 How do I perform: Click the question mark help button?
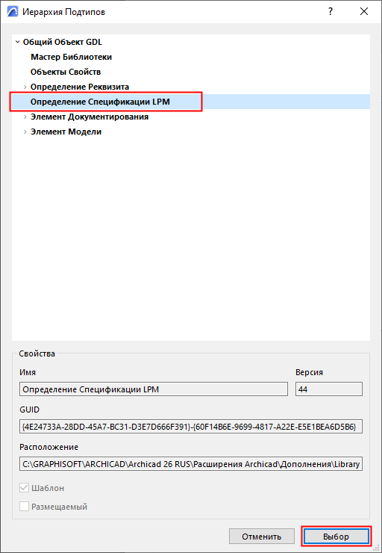click(331, 12)
